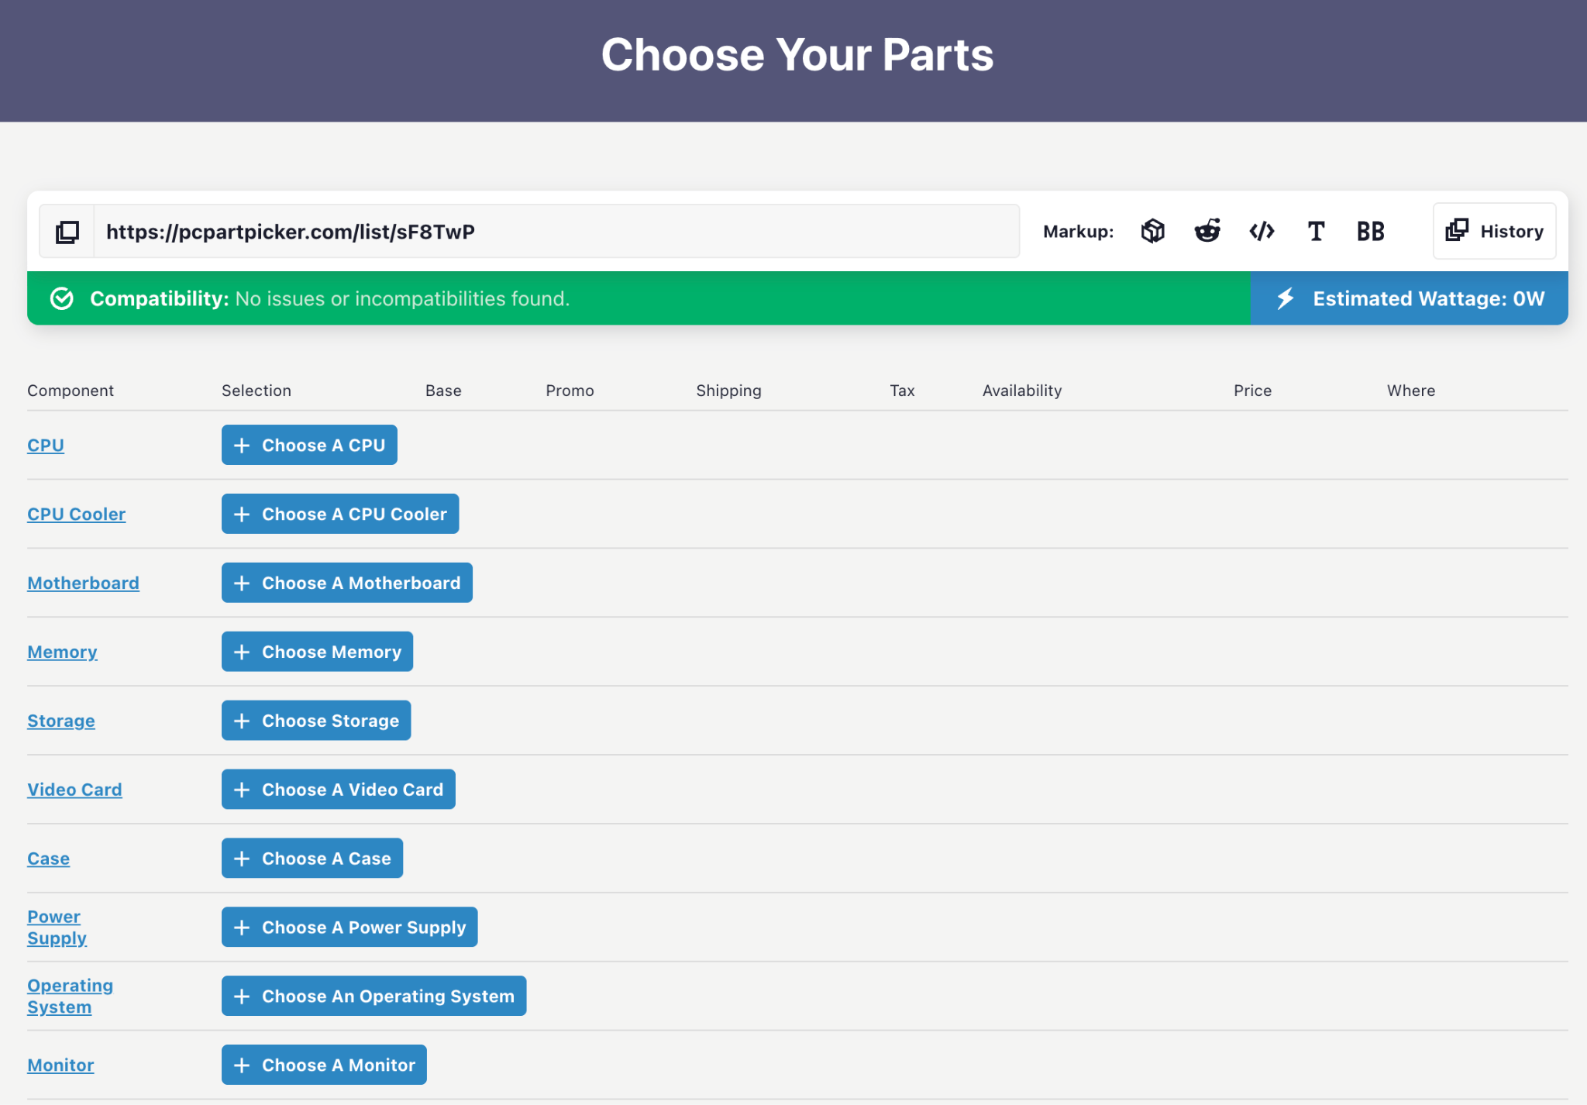Open the Case component link
Image resolution: width=1587 pixels, height=1105 pixels.
pos(48,859)
